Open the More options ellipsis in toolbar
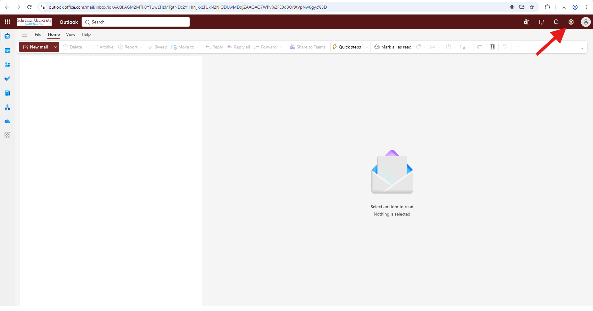593x311 pixels. click(518, 47)
